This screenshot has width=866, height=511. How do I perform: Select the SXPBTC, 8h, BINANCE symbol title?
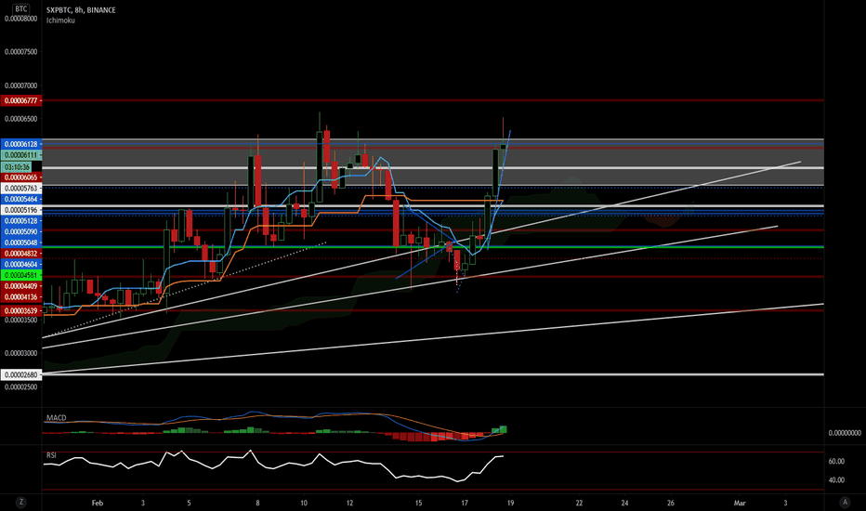(81, 10)
